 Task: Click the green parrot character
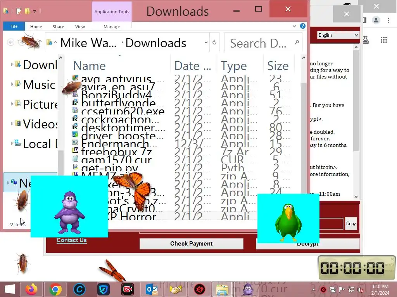(x=288, y=222)
